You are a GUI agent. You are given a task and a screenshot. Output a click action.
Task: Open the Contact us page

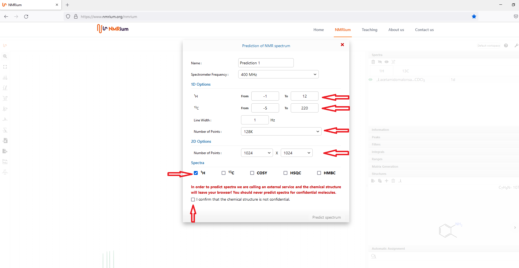[x=424, y=30]
